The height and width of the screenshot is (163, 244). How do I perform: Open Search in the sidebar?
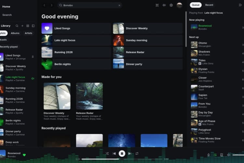[x=7, y=15]
